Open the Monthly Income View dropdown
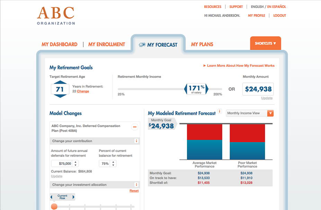Screen dimensions: 321x210 (250, 113)
